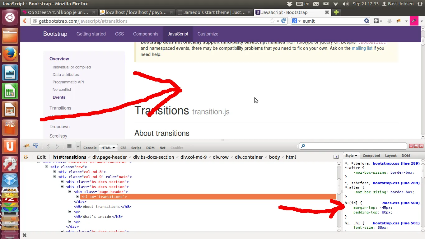Image resolution: width=425 pixels, height=239 pixels.
Task: Click the volume indicator in the top panel
Action: pos(345,4)
